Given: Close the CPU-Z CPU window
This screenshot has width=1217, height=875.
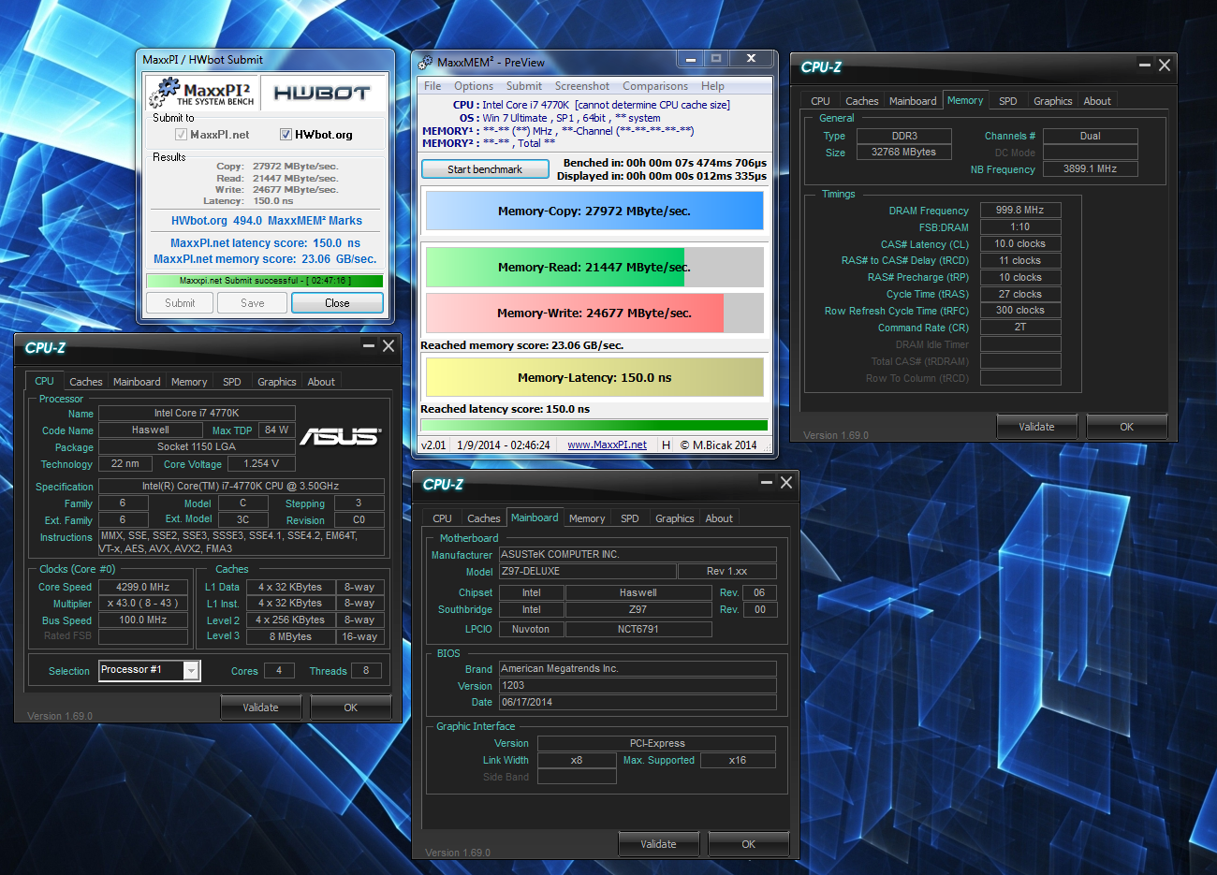Looking at the screenshot, I should tap(389, 345).
